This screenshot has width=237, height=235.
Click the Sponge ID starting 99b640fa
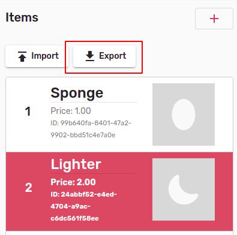[91, 129]
